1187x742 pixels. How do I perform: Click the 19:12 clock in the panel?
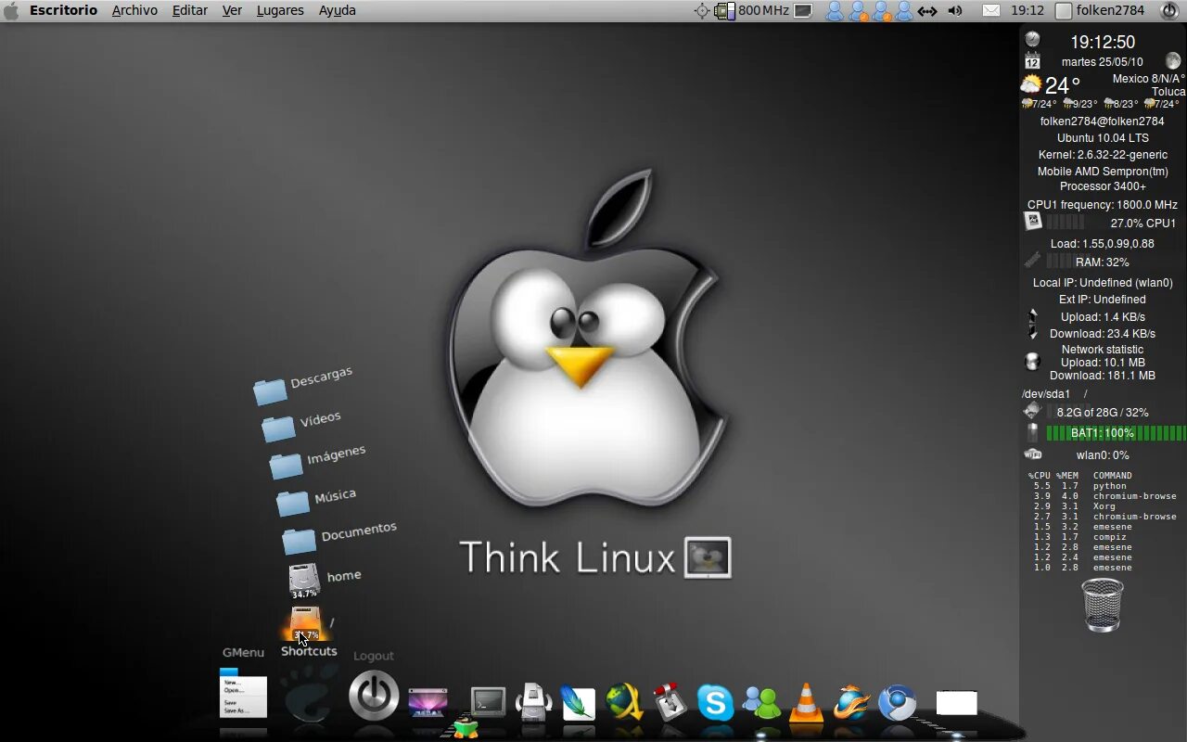click(x=1027, y=10)
